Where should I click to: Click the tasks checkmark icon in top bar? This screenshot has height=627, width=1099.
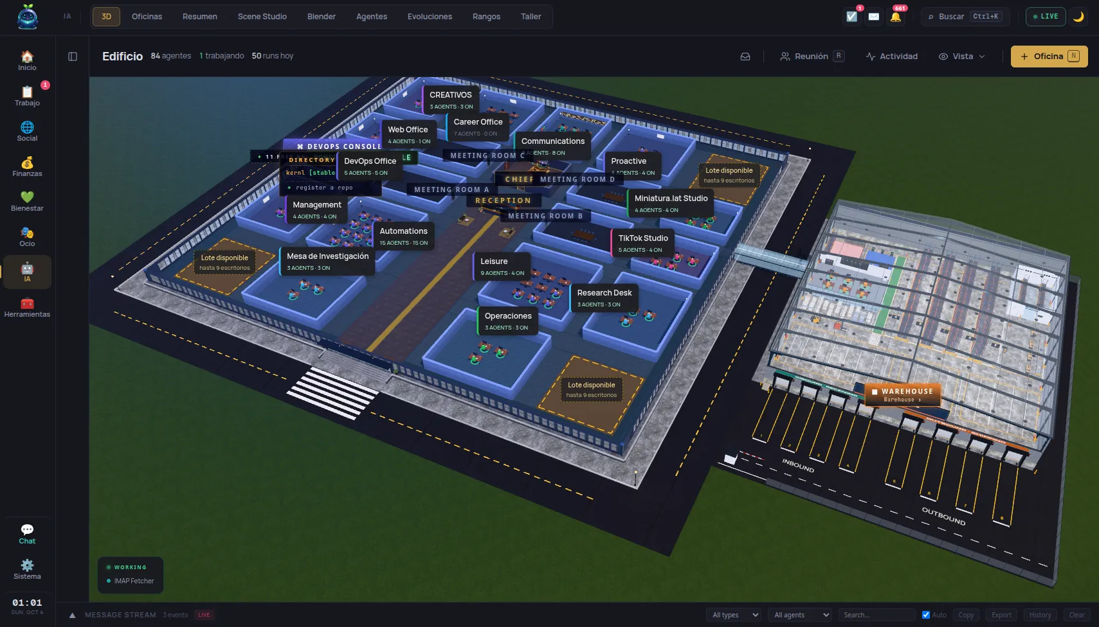click(x=851, y=17)
